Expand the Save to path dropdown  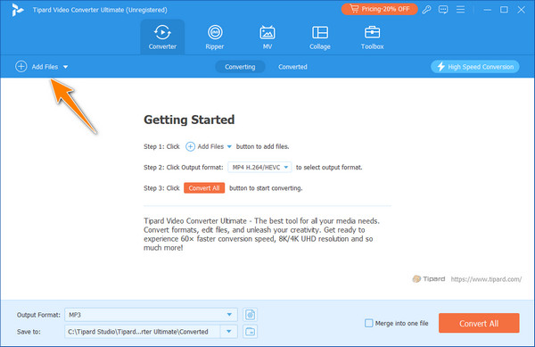(x=229, y=331)
